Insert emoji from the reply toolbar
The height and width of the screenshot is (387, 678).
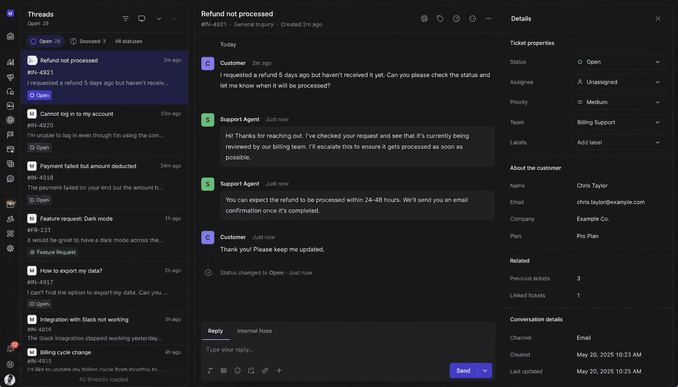point(237,371)
